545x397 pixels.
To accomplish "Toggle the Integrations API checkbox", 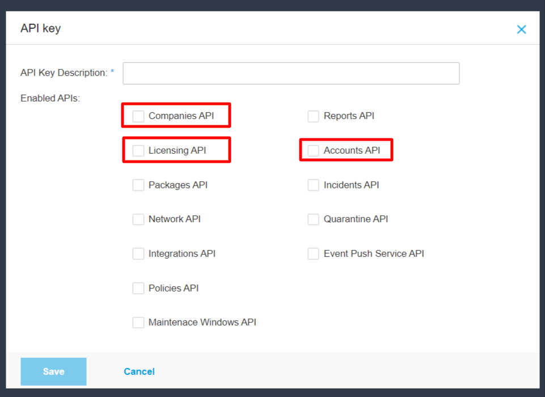I will point(138,254).
